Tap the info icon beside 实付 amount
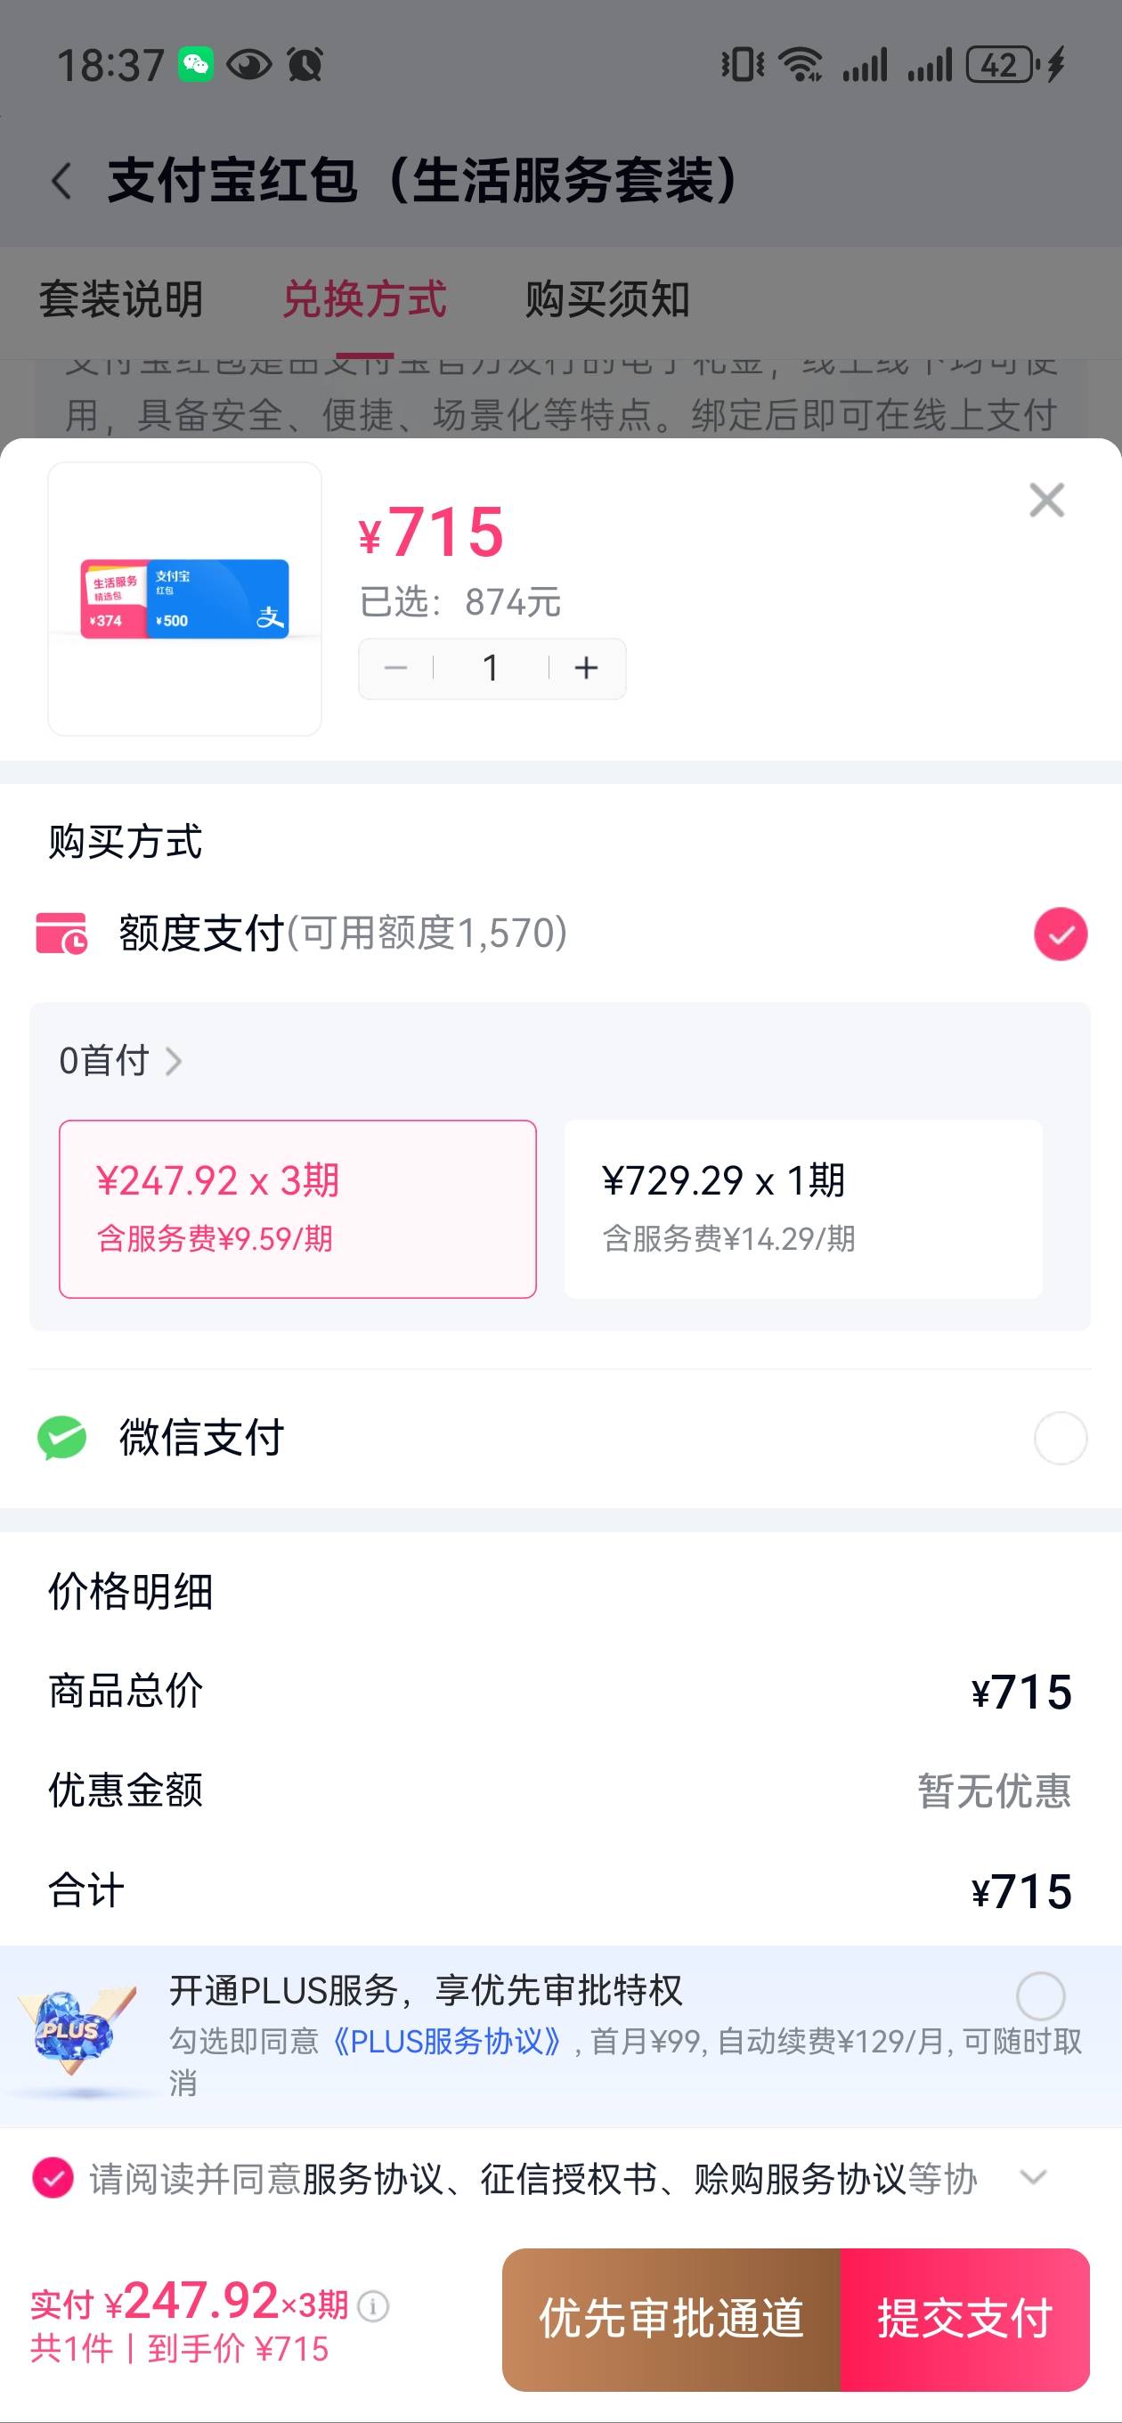 point(373,2306)
